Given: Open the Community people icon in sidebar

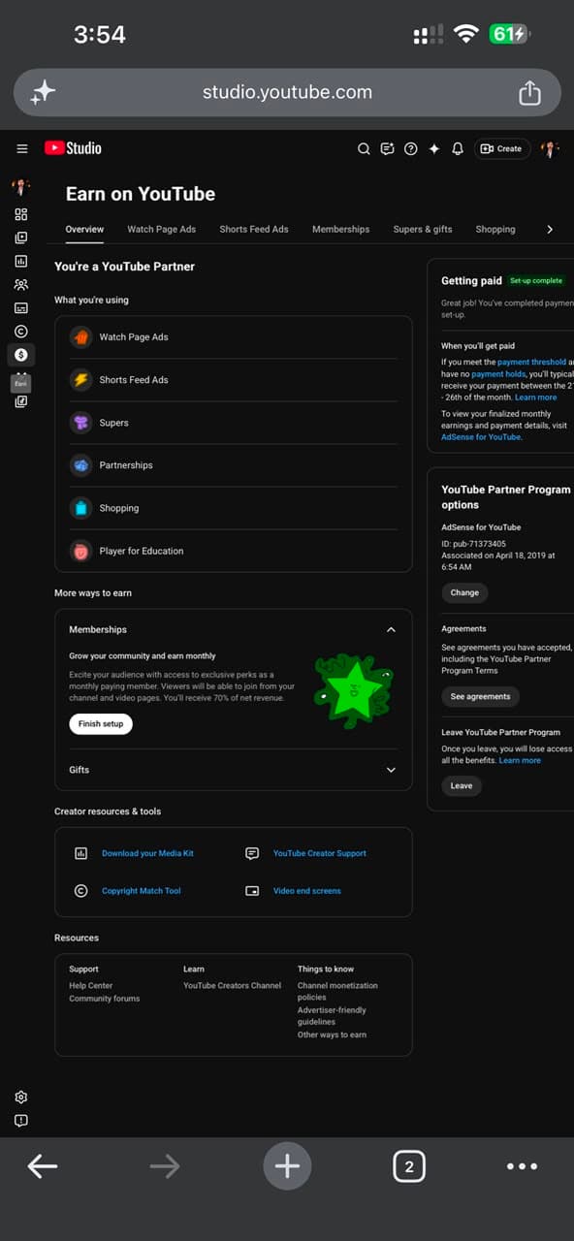Looking at the screenshot, I should click(21, 285).
